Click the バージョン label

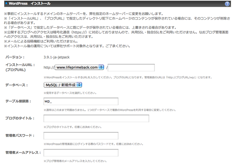[x=15, y=57]
